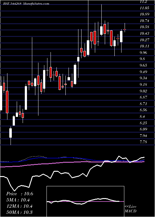The height and width of the screenshot is (217, 155).
Task: Click the 12MA : 10.4 readout
Action: (x=19, y=206)
